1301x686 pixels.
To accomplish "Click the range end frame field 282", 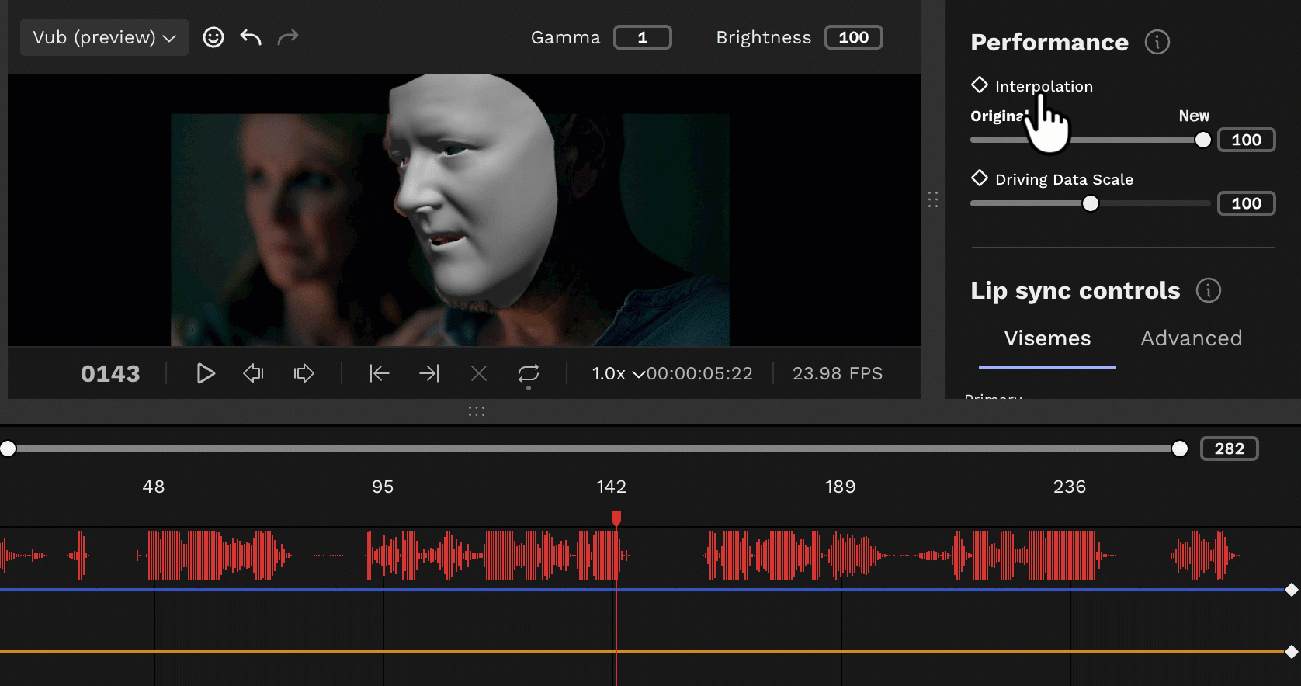I will [1230, 449].
